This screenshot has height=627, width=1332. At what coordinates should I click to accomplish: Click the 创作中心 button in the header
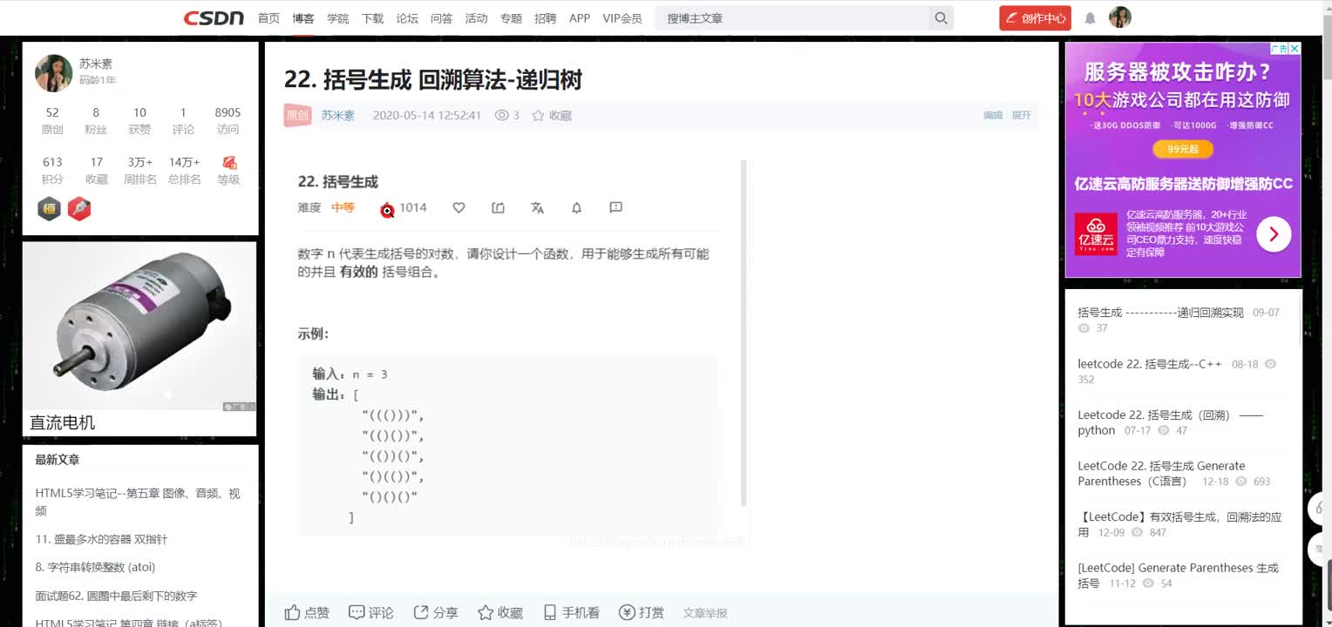[1035, 17]
